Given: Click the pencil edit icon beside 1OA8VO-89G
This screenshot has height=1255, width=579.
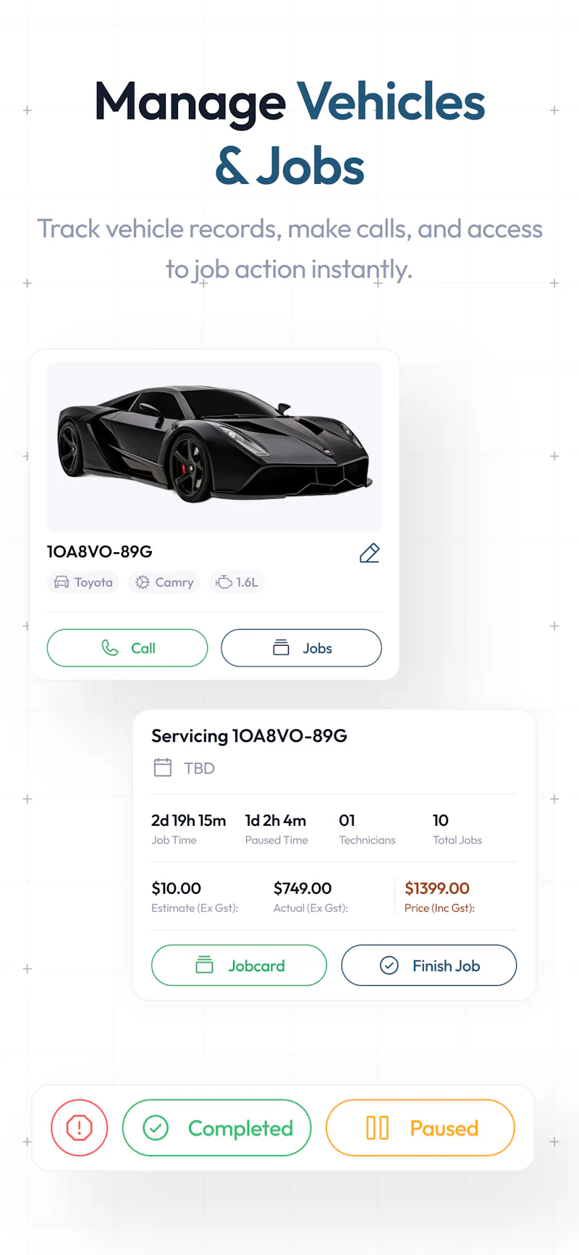Looking at the screenshot, I should 370,553.
